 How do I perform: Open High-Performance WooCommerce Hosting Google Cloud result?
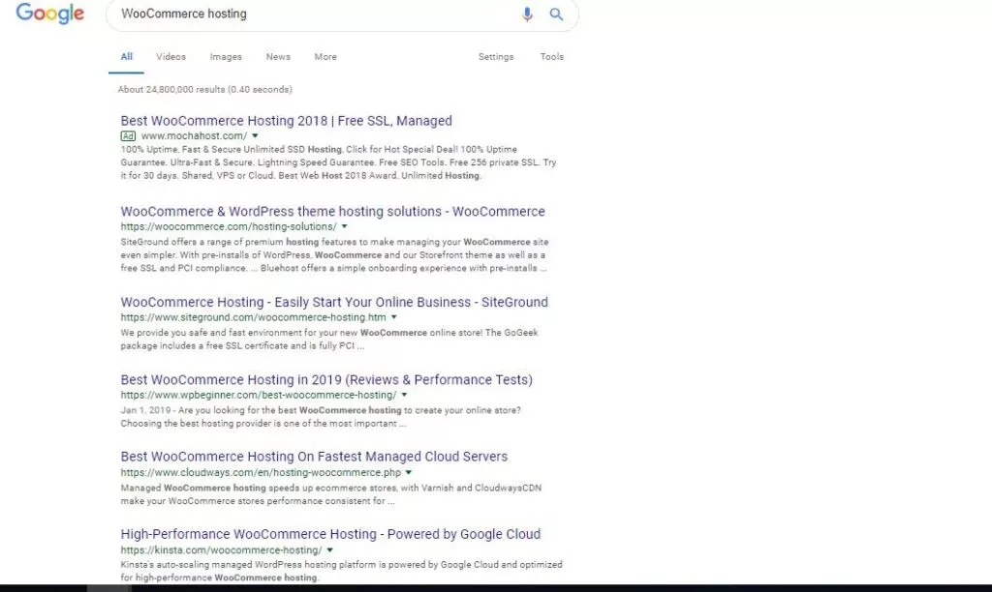click(330, 535)
